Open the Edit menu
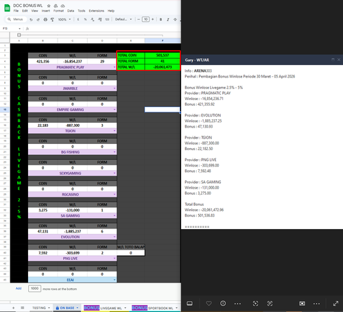The width and height of the screenshot is (343, 312). click(x=25, y=11)
